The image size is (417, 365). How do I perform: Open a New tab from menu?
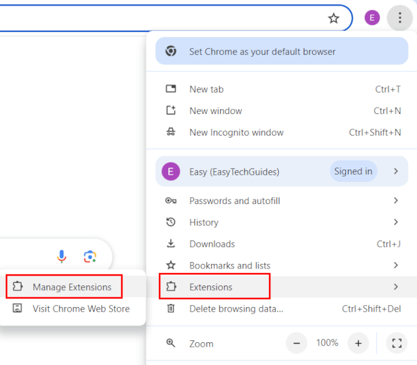[206, 89]
